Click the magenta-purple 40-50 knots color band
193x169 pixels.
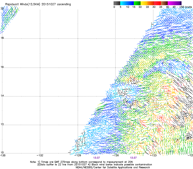click(x=174, y=3)
